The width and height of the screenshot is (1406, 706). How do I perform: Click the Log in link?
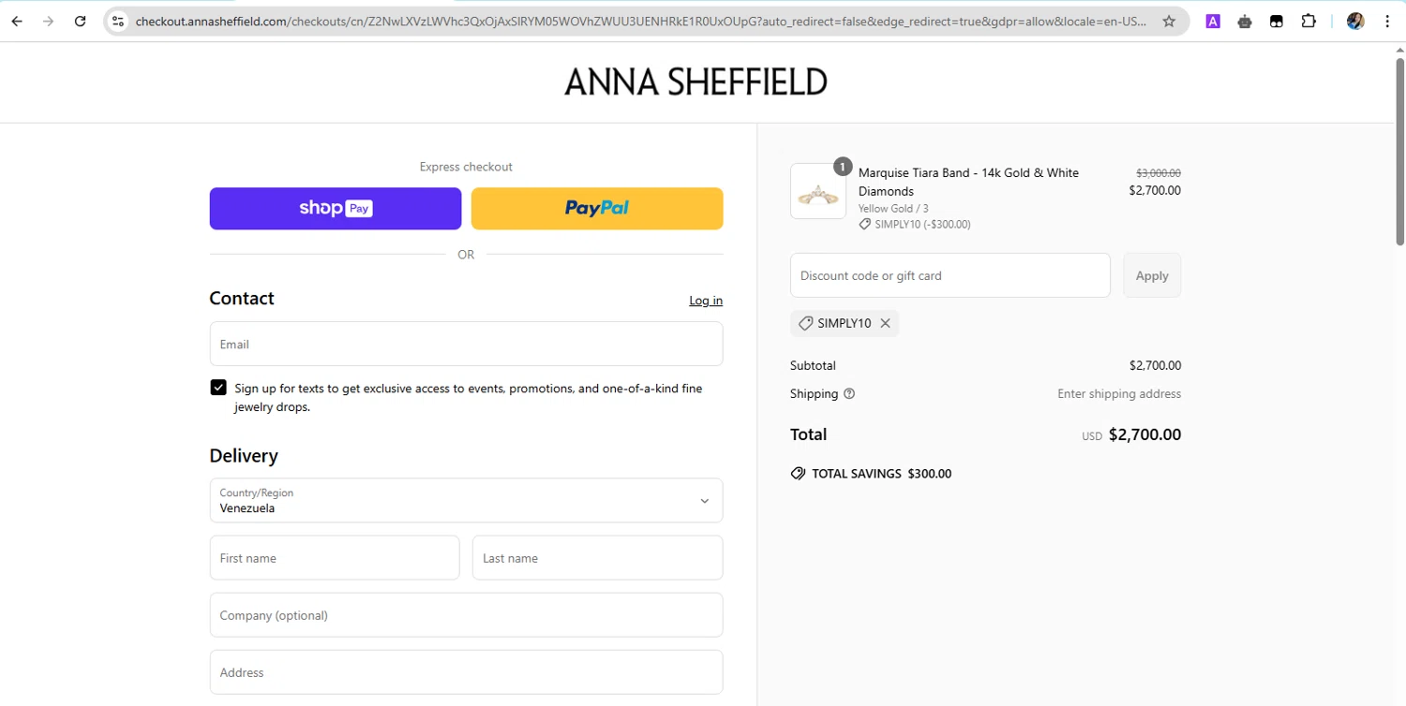click(x=706, y=301)
